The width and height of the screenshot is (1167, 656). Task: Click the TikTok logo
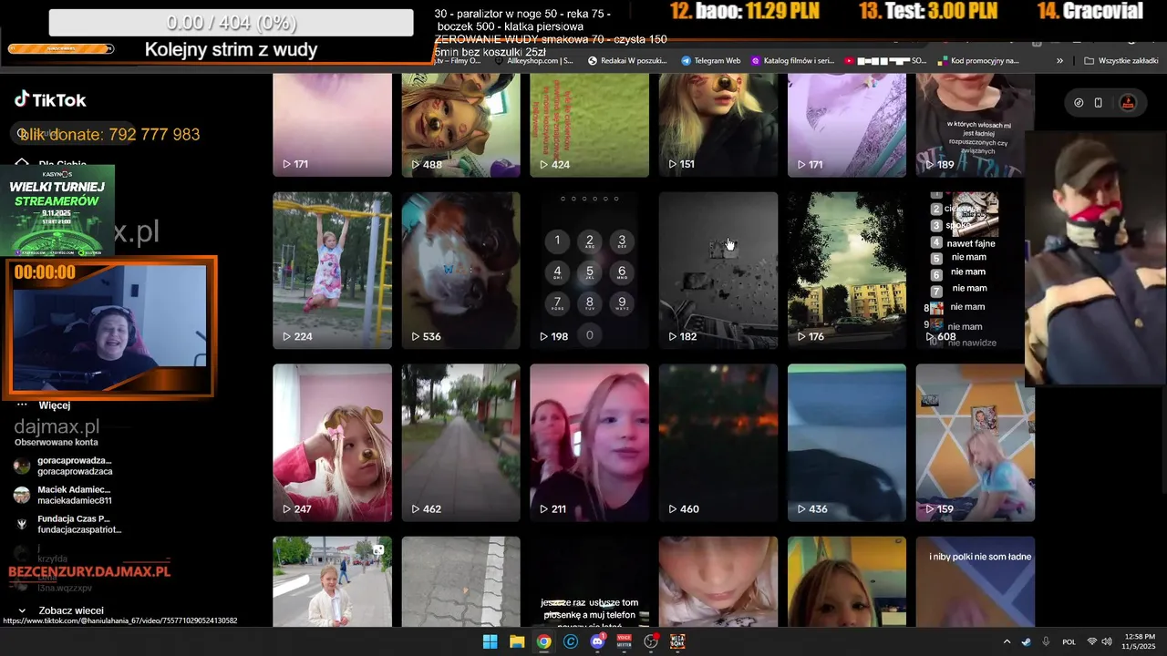pyautogui.click(x=50, y=100)
